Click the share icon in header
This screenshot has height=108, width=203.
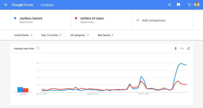169,5
